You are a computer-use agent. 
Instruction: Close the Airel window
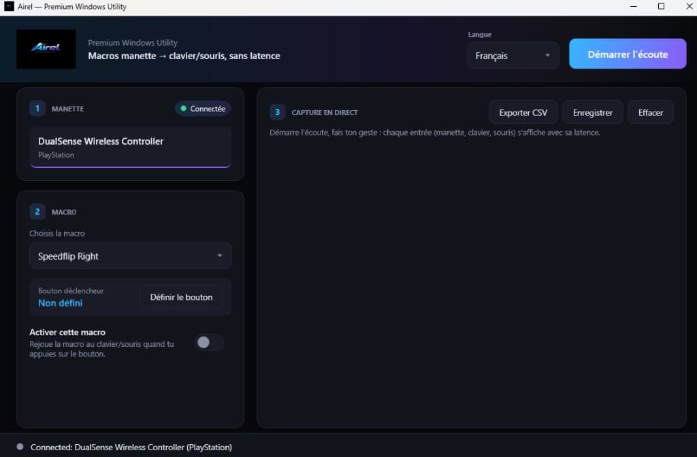pos(689,7)
